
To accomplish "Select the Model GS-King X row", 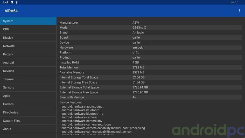I will [x=151, y=27].
